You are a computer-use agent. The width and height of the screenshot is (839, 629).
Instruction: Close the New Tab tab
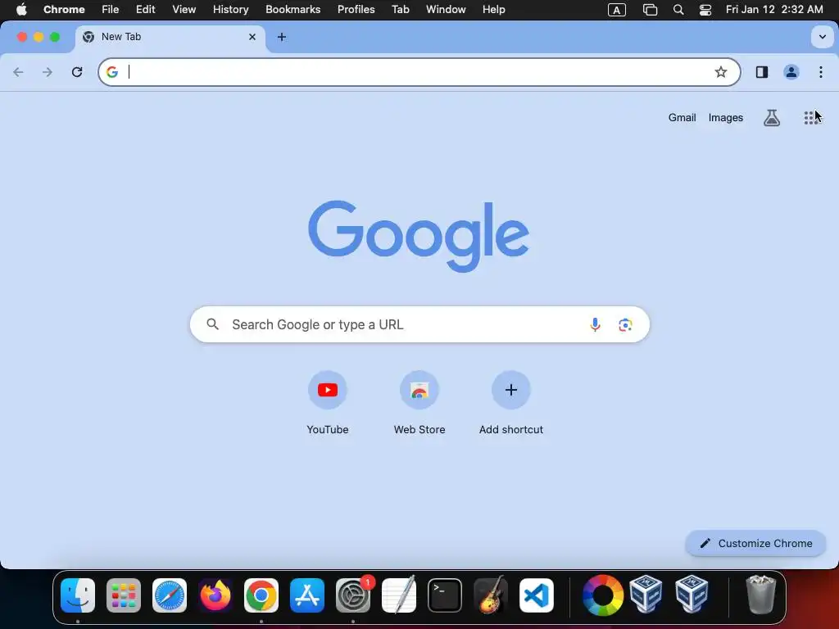252,37
